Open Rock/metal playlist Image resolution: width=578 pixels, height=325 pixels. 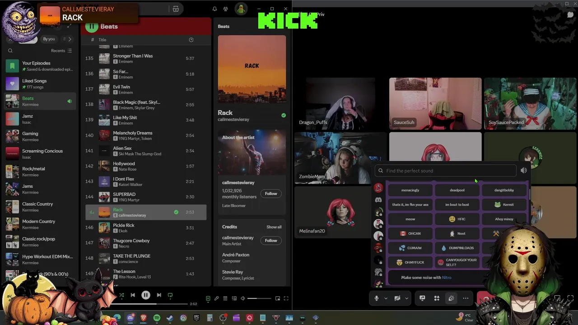pos(40,172)
